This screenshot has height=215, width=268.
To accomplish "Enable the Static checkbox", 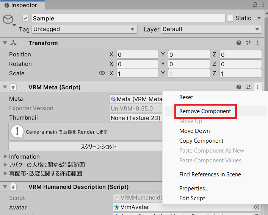I will (230, 18).
